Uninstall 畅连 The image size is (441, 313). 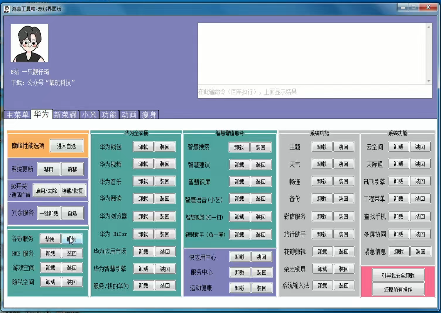click(322, 181)
